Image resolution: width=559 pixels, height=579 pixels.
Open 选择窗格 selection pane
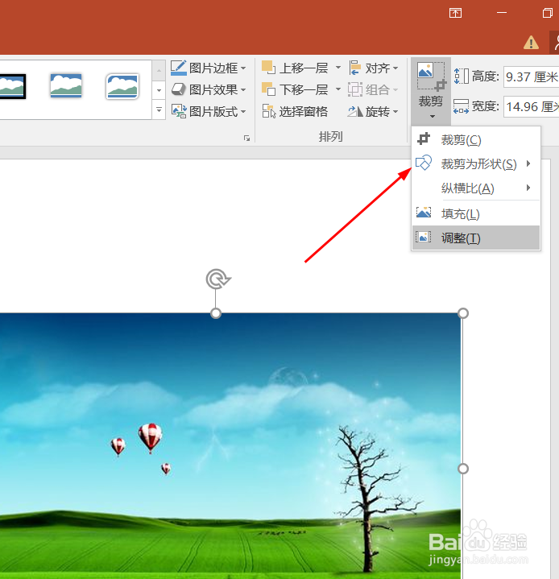(x=295, y=111)
